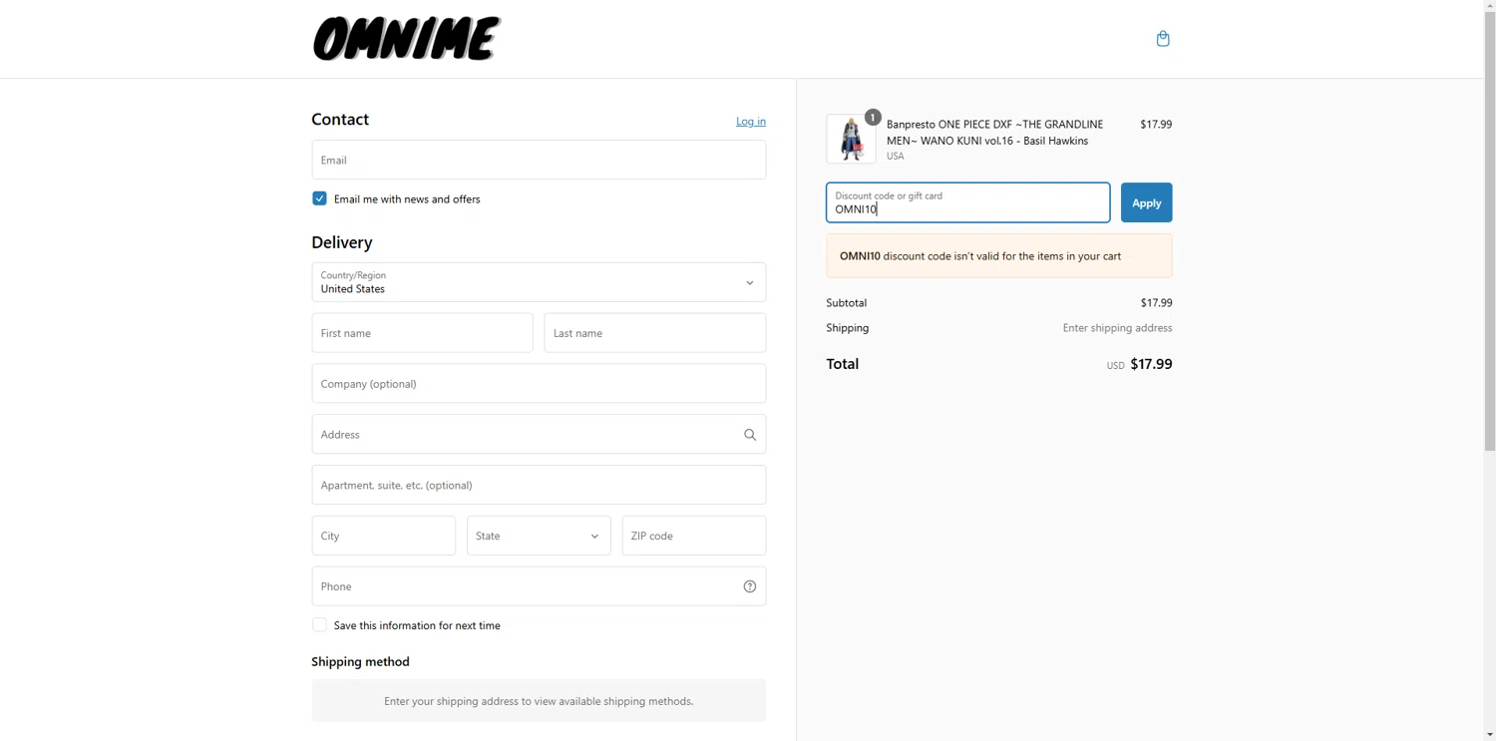The image size is (1496, 741).
Task: Click the Total price $17.99 amount
Action: pyautogui.click(x=1151, y=364)
